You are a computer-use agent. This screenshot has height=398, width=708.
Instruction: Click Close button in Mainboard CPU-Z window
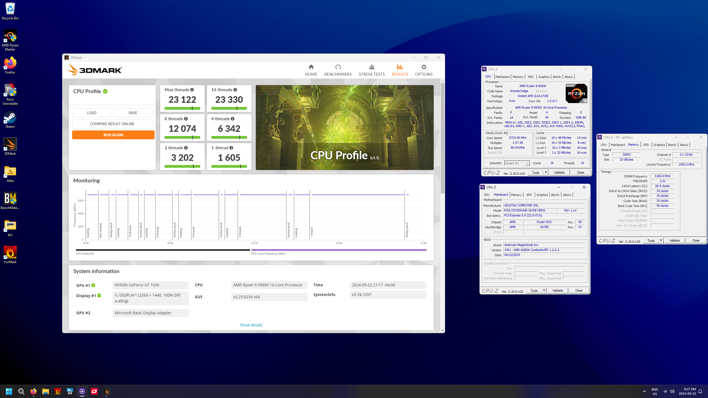579,290
